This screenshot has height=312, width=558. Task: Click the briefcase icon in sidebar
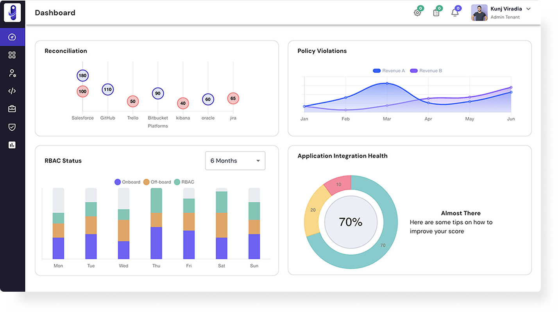pos(12,109)
